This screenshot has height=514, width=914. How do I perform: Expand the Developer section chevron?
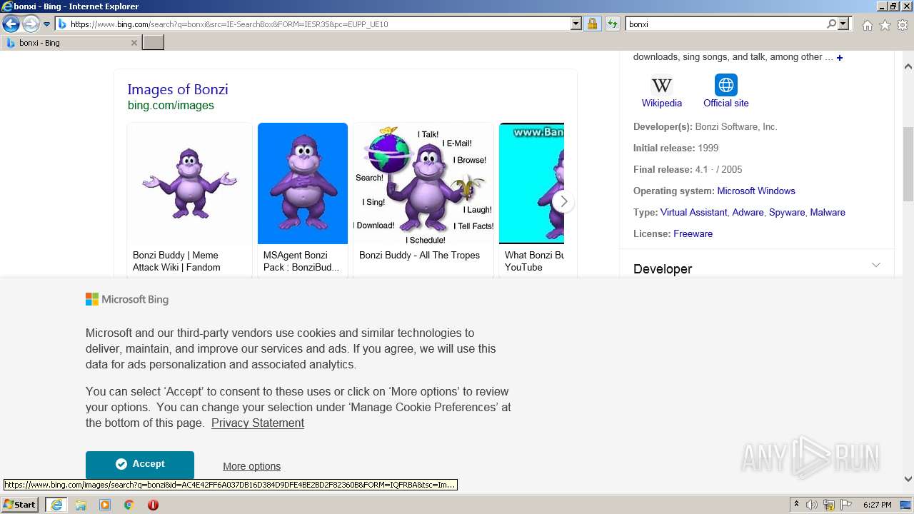[x=876, y=265]
